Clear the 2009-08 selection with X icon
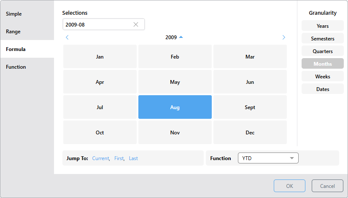 (x=136, y=24)
